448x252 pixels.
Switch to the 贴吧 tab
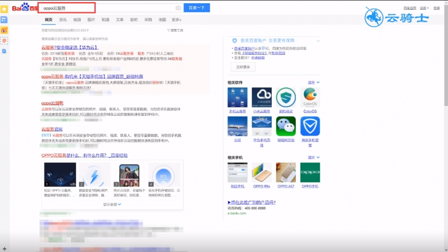tap(134, 20)
